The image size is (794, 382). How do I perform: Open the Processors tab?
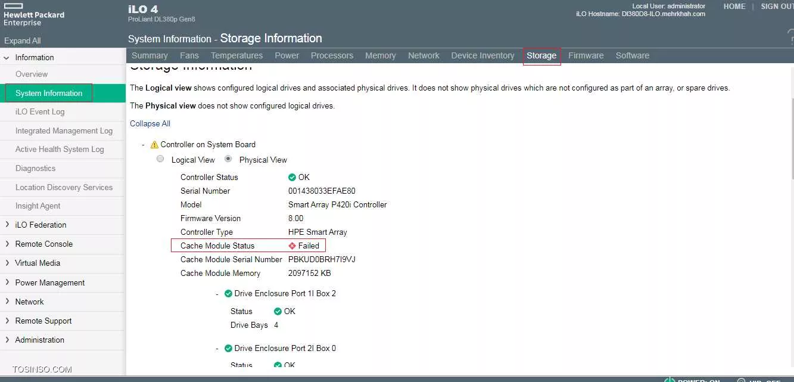tap(332, 55)
